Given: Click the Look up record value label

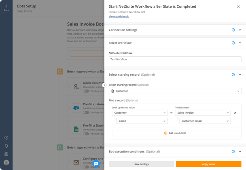Looking at the screenshot, I should (x=123, y=108).
